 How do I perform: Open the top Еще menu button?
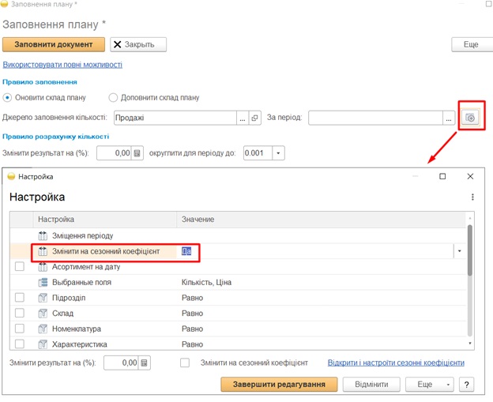pos(470,44)
